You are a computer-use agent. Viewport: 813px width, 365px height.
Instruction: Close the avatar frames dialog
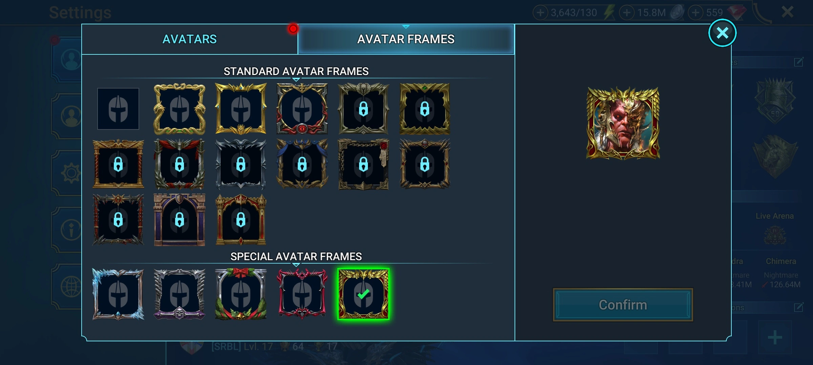click(722, 33)
